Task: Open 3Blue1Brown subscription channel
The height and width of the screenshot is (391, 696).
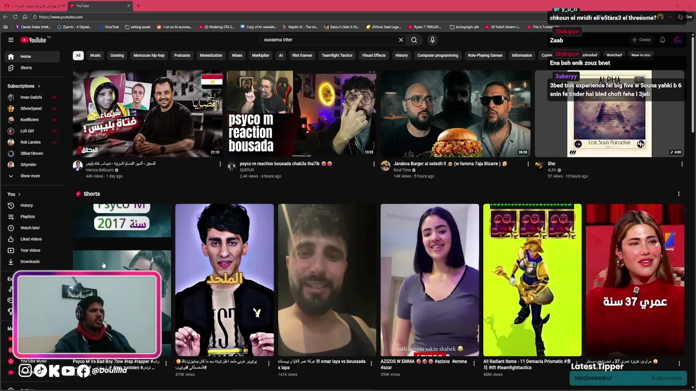Action: point(33,153)
